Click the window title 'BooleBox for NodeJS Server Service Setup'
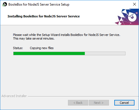 pos(39,4)
